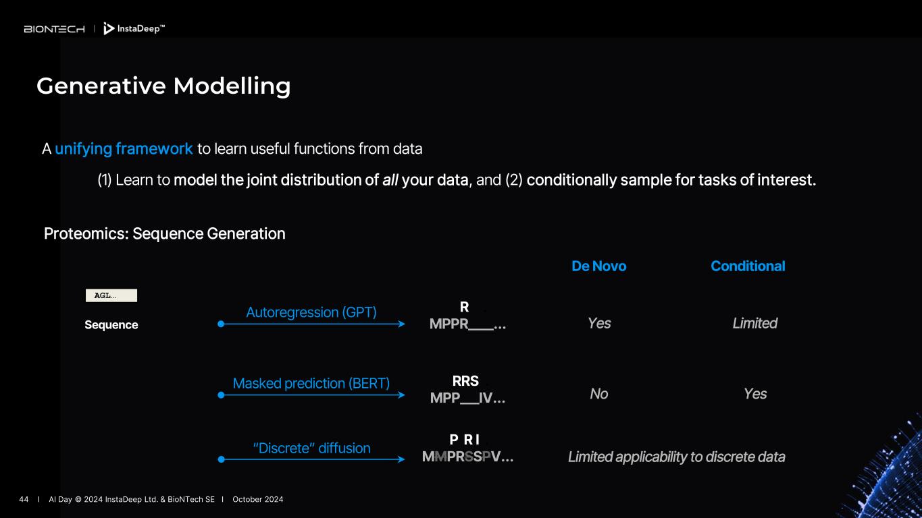Click the Autoregression arrow's starting dot
This screenshot has width=922, height=518.
coord(221,324)
